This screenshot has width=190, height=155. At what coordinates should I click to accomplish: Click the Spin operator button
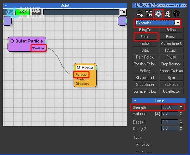(x=171, y=78)
